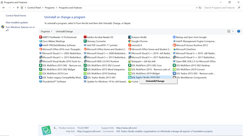Select the Glossary Converter icon
Viewport: 243px width, 136px height.
point(85,41)
